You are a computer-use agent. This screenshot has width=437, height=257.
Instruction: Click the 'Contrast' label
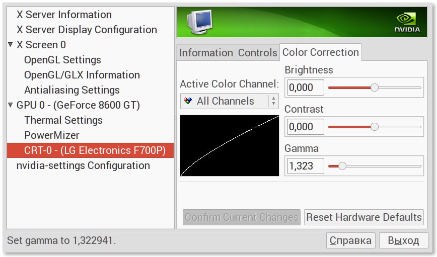tap(304, 109)
